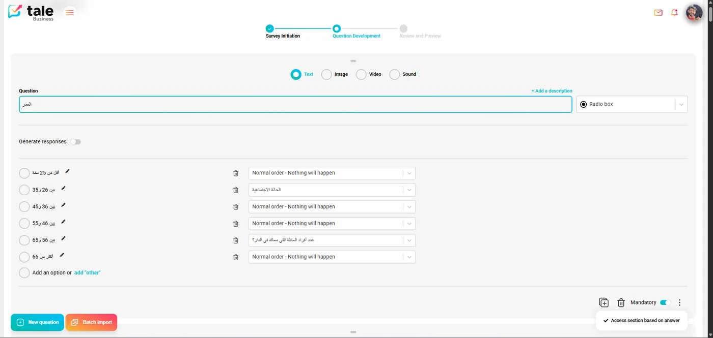Click the tale Business logo
The width and height of the screenshot is (713, 338).
point(30,12)
